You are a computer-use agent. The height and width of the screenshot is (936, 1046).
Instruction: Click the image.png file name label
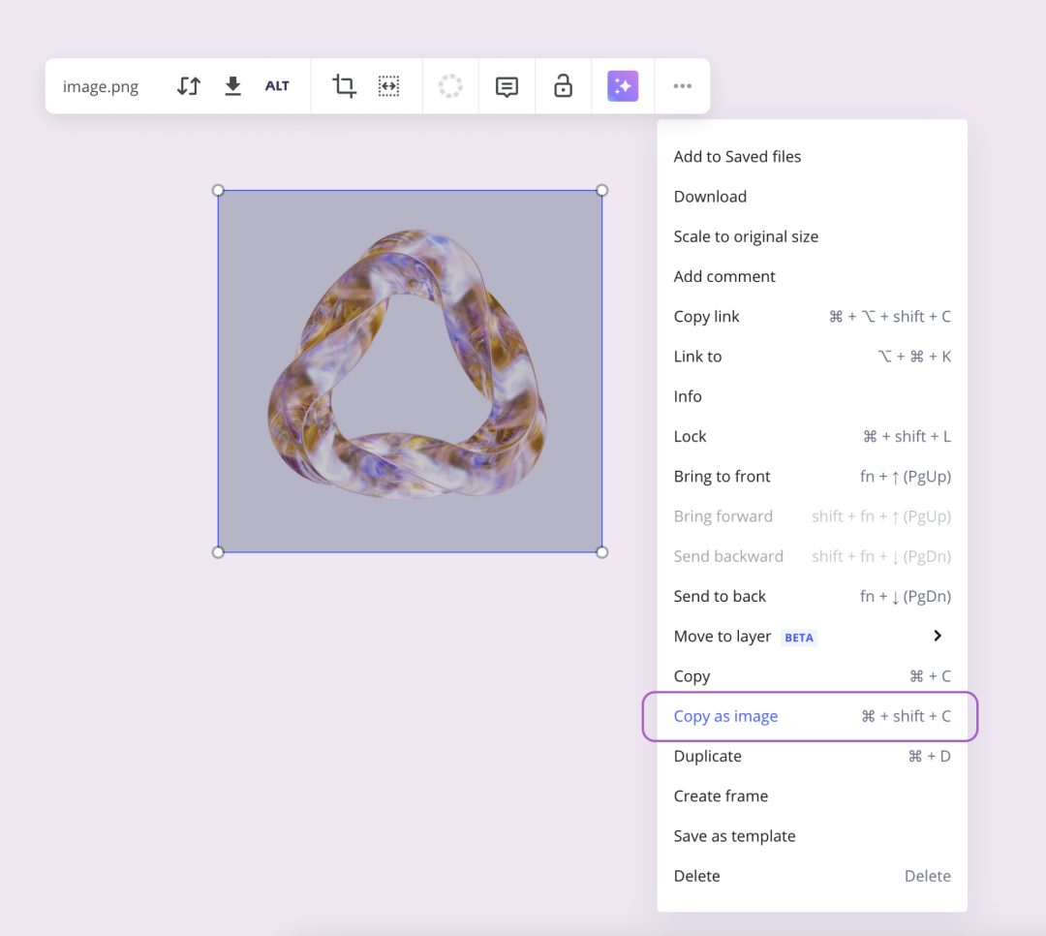click(101, 87)
